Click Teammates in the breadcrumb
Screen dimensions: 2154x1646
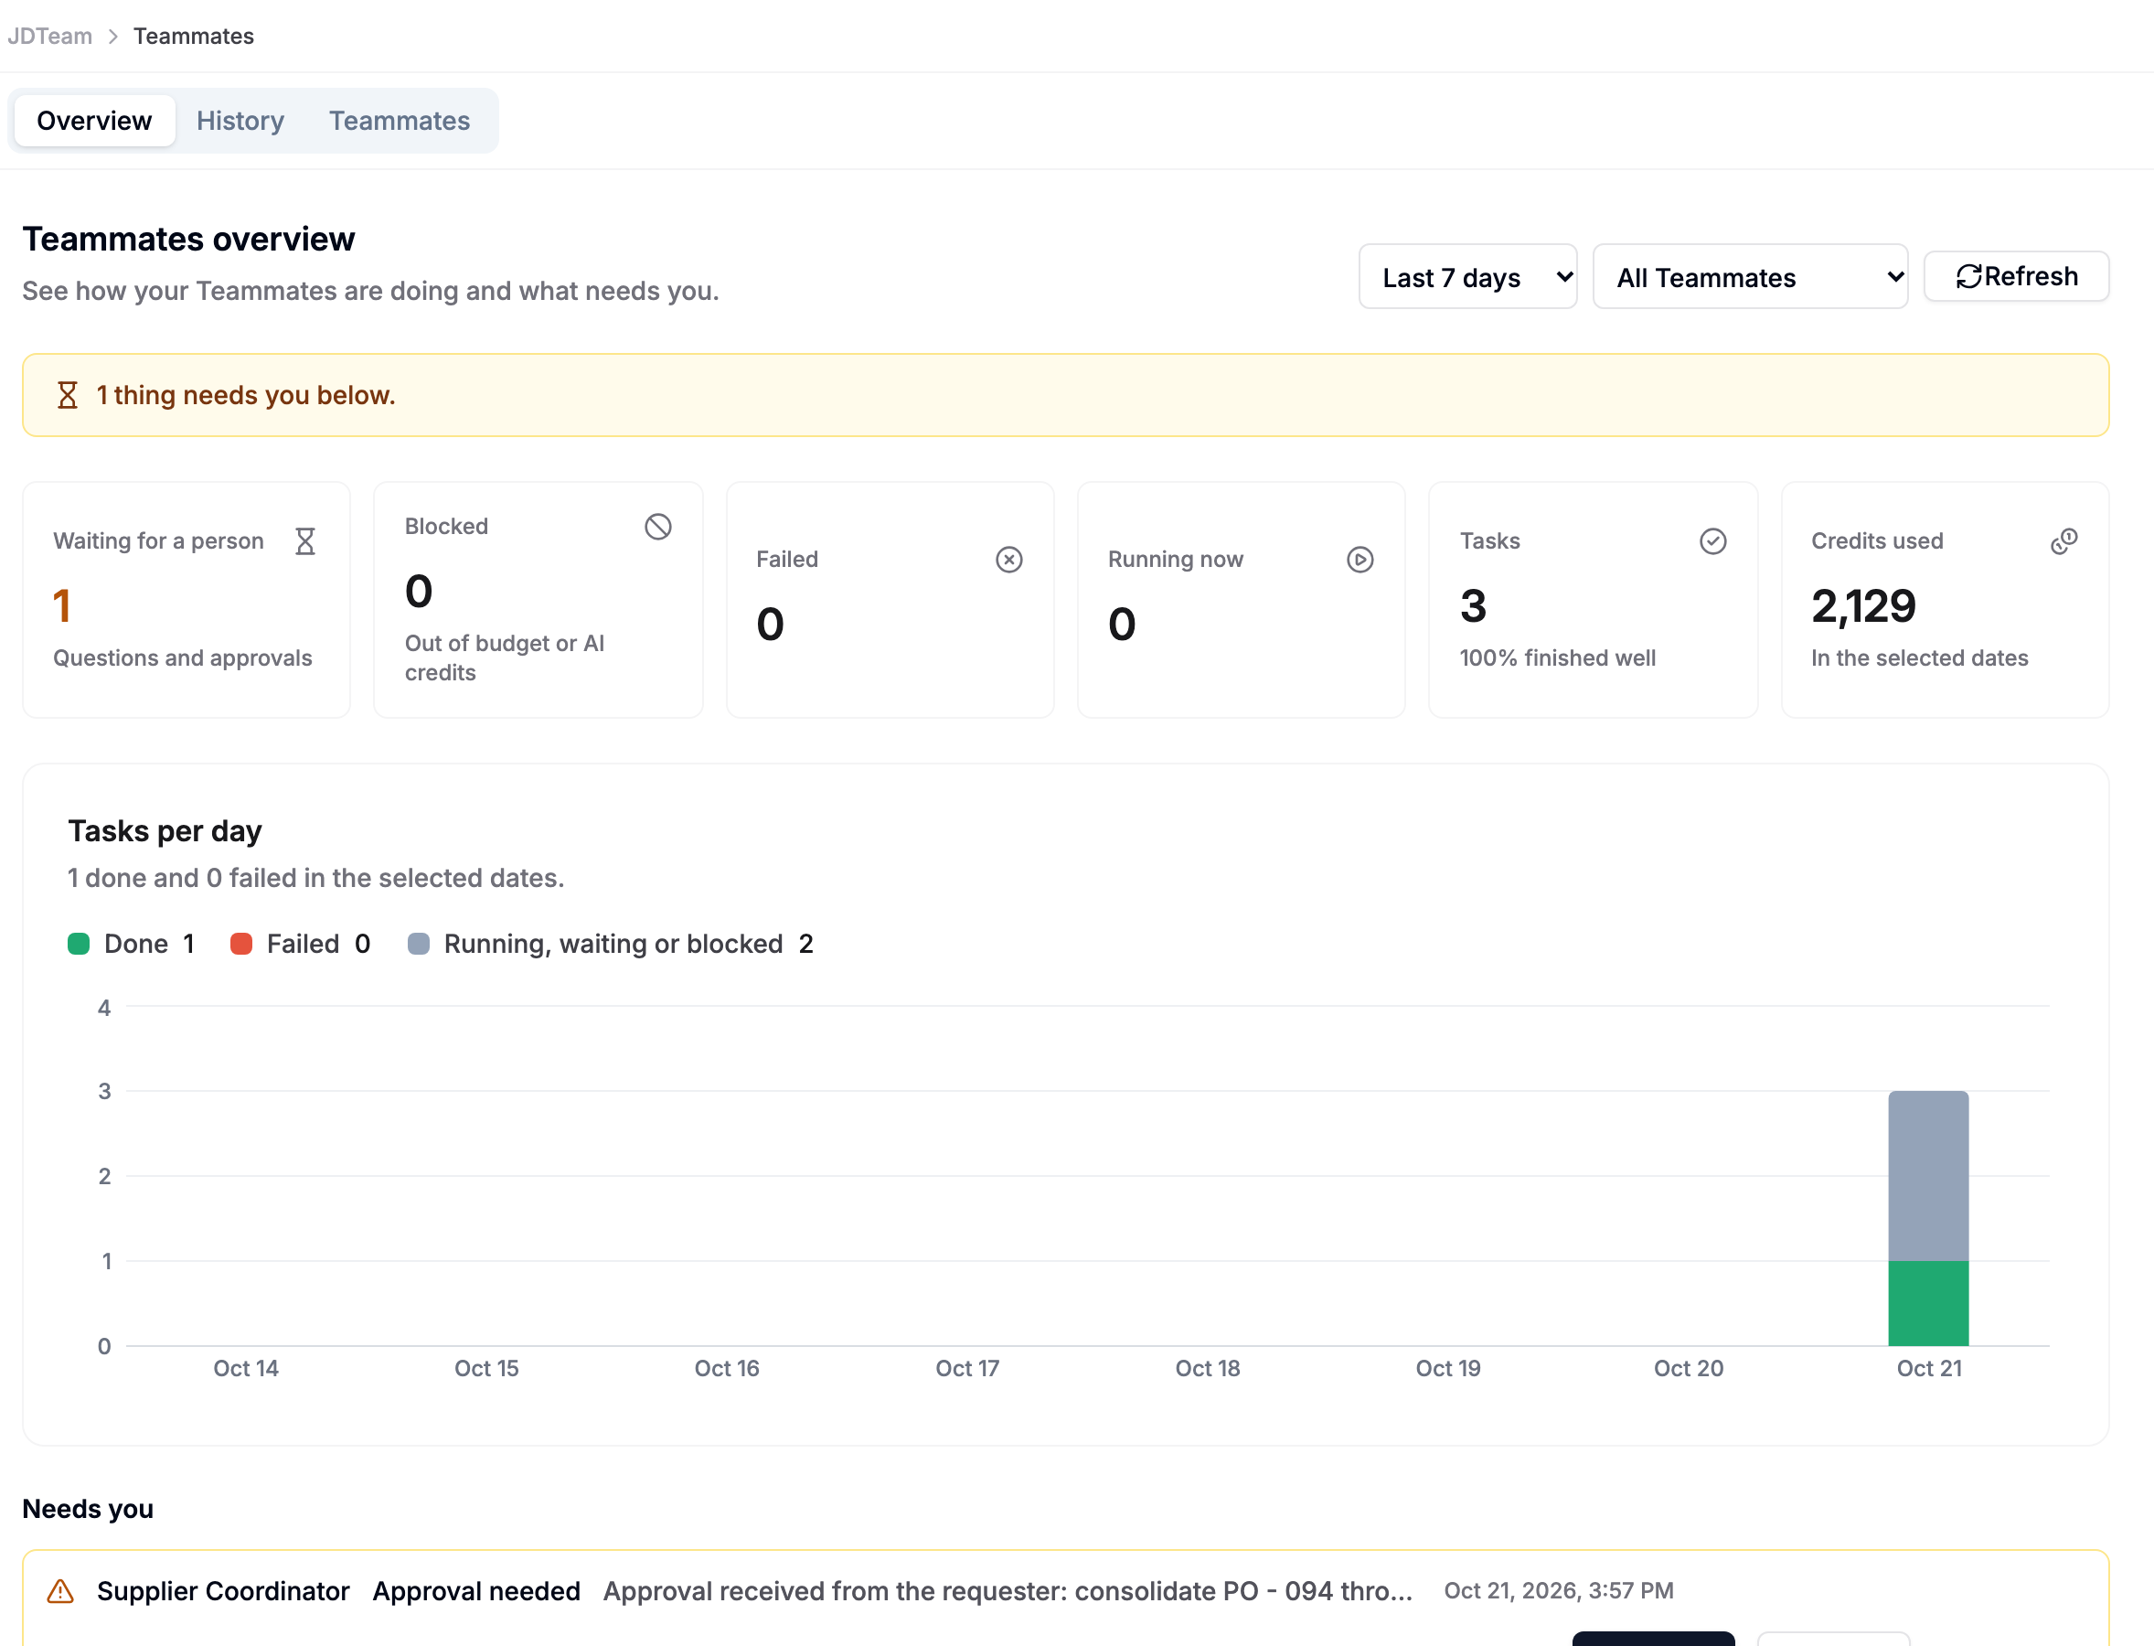(x=194, y=37)
